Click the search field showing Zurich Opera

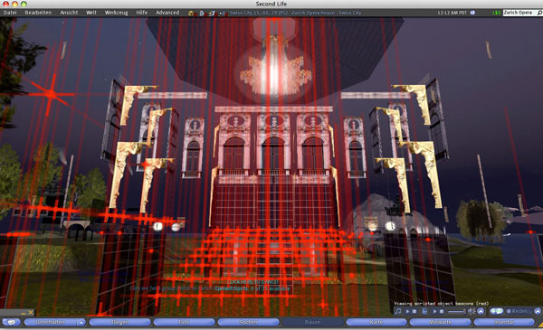tap(519, 13)
